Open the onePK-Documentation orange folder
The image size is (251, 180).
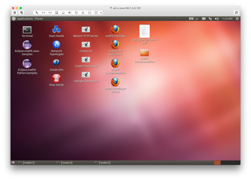[145, 53]
